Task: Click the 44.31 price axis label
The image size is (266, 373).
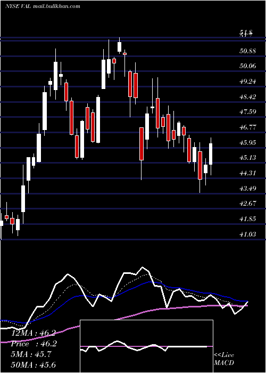Action: [248, 173]
